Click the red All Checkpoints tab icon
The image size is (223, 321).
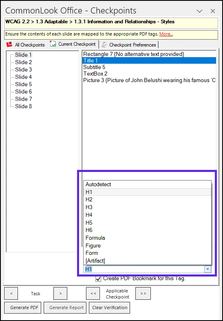click(x=9, y=45)
